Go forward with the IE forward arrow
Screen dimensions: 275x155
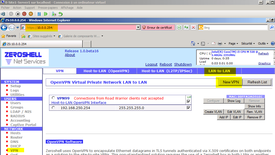(12, 27)
